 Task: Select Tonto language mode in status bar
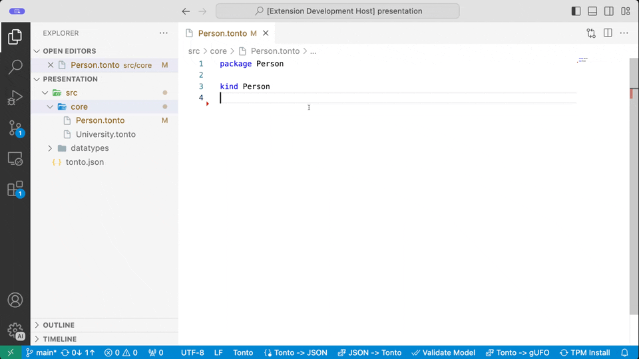click(243, 352)
